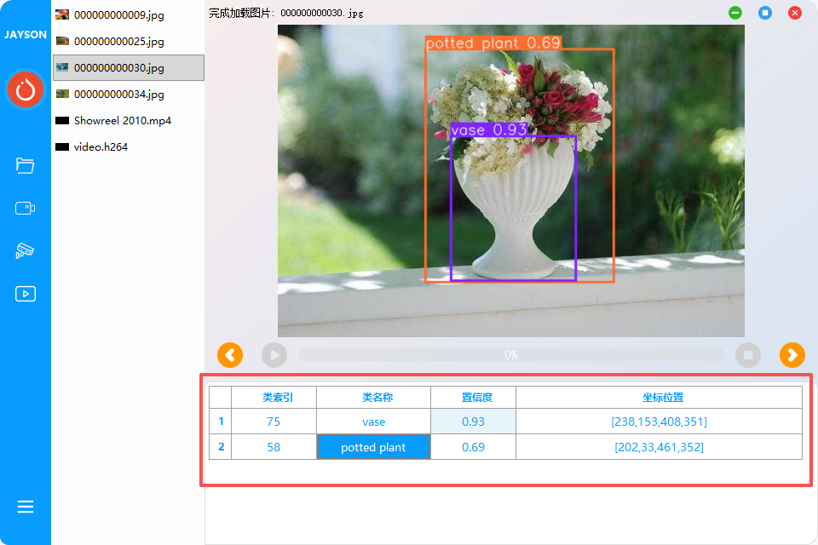Click the webcam camera icon in the sidebar

[x=26, y=208]
